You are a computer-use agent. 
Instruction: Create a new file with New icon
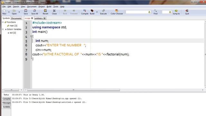coord(4,12)
